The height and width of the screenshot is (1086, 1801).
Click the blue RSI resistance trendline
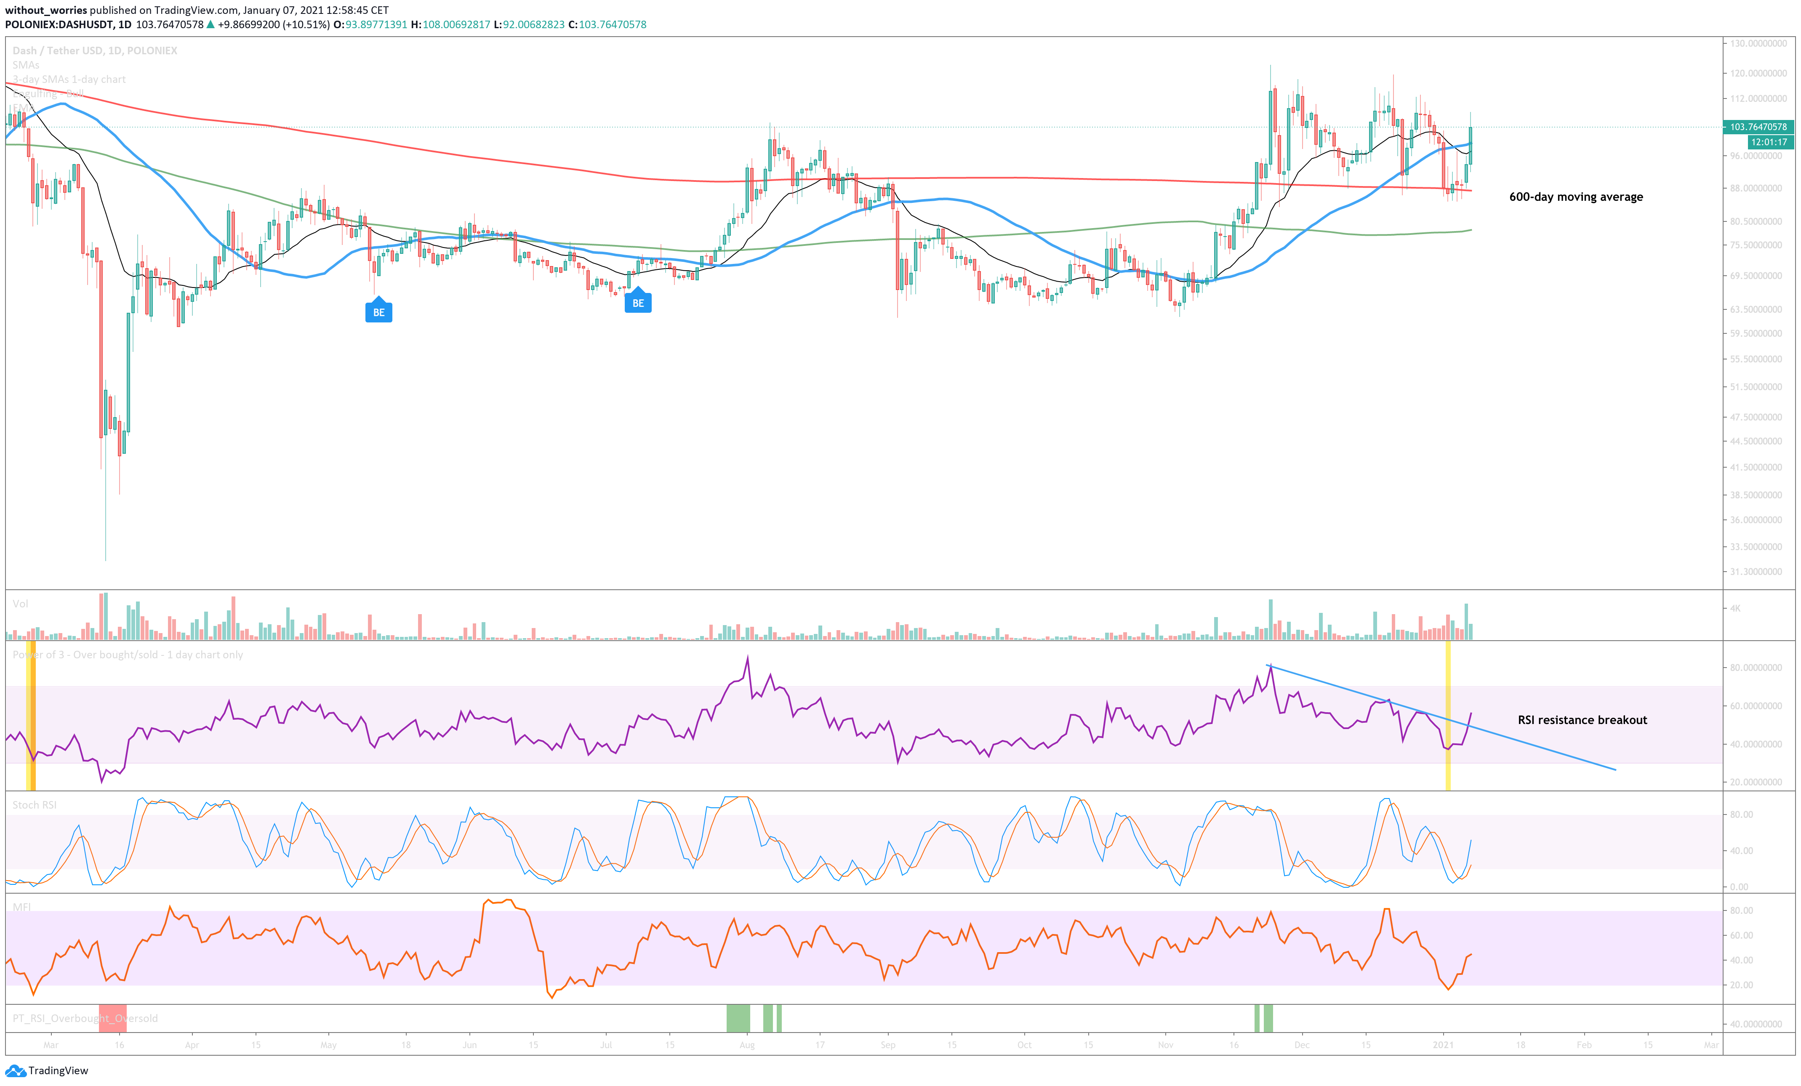(x=1441, y=717)
